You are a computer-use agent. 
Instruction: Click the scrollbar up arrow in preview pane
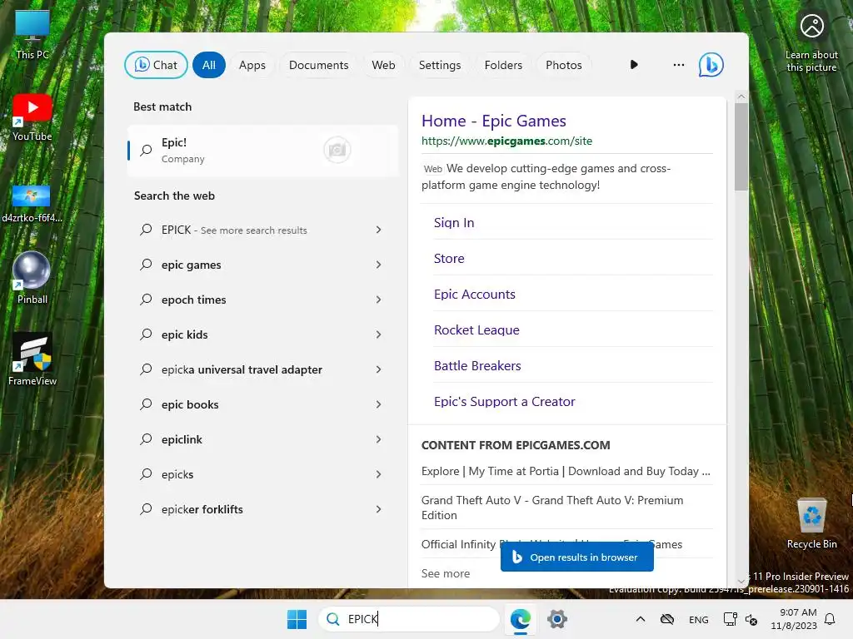click(x=741, y=97)
